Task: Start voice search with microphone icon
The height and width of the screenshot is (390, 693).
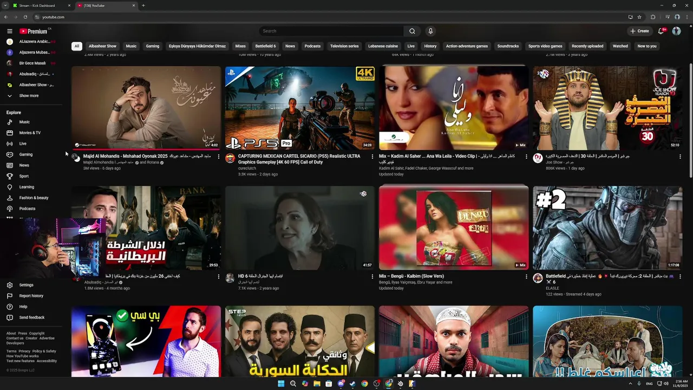Action: coord(430,31)
